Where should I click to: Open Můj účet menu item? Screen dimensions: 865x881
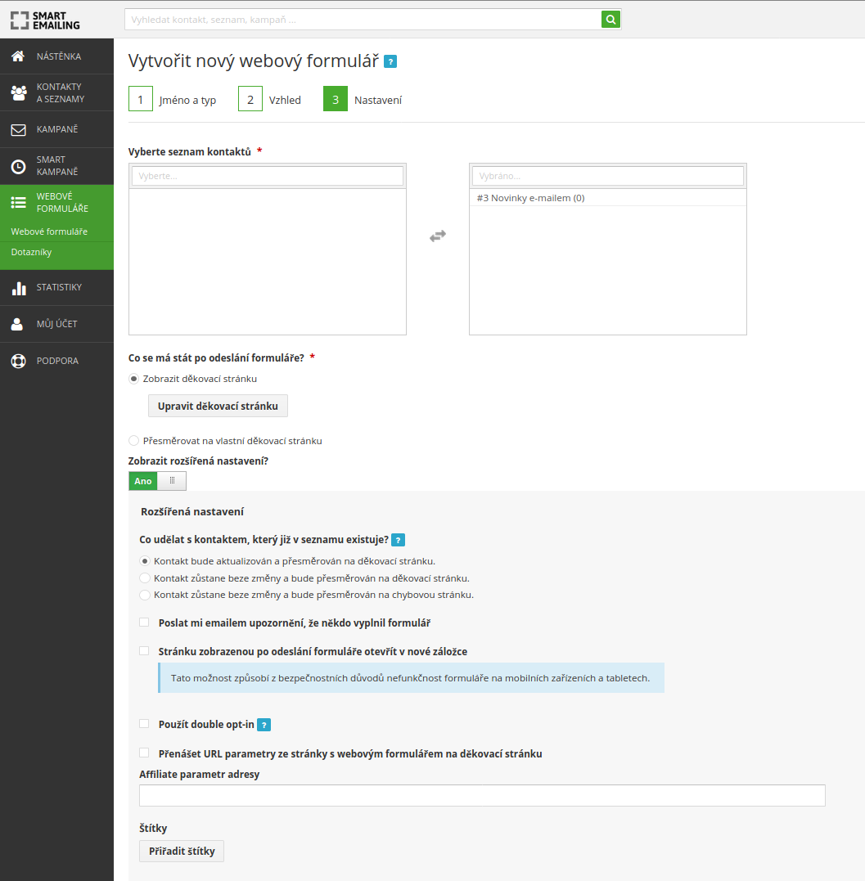tap(56, 324)
